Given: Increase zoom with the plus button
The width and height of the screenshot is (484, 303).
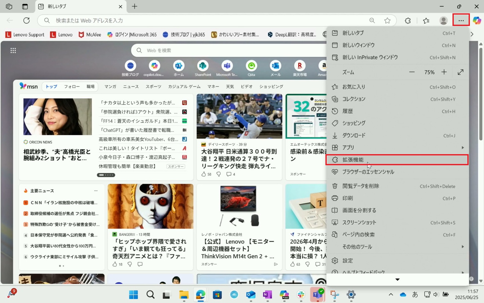Looking at the screenshot, I should click(x=444, y=72).
